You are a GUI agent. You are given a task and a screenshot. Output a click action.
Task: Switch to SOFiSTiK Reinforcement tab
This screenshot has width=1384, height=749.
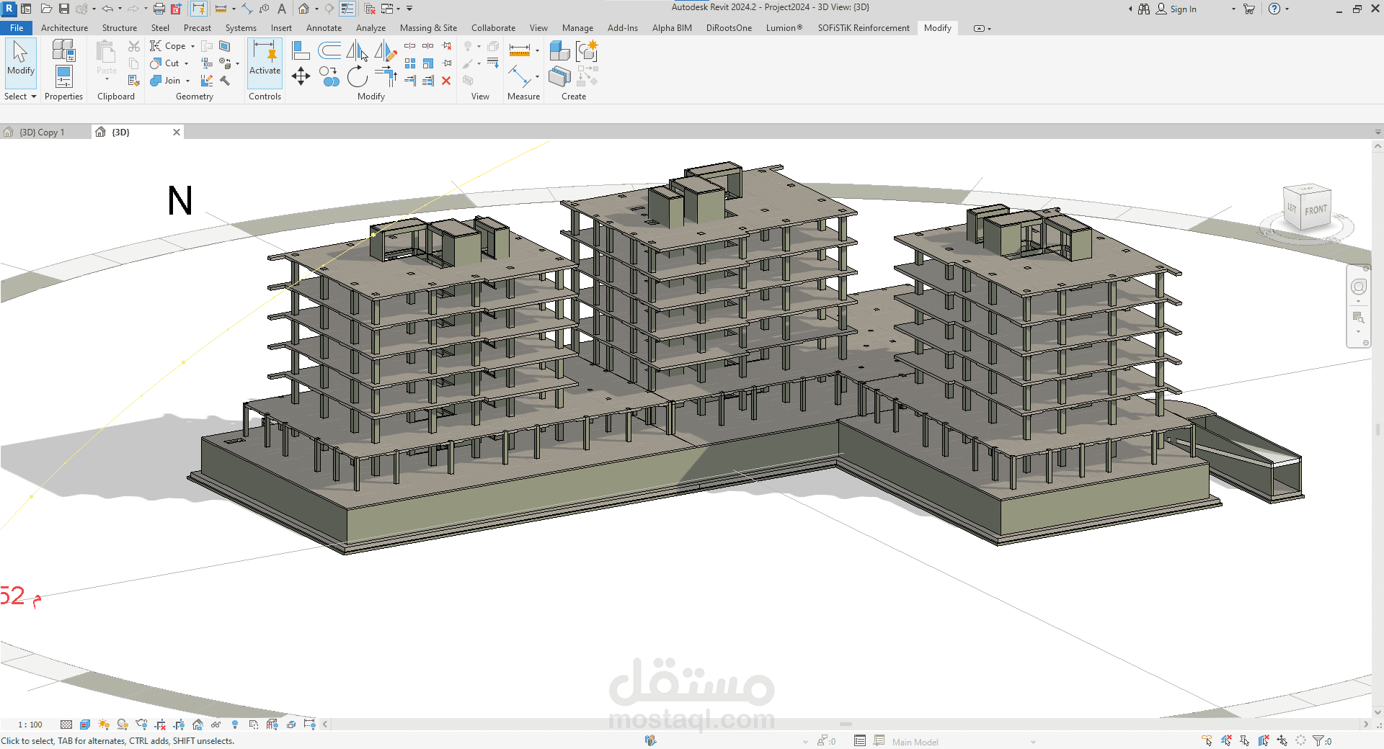(863, 28)
